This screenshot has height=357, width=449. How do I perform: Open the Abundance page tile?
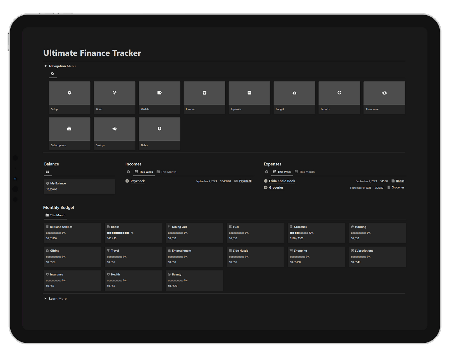(x=384, y=93)
